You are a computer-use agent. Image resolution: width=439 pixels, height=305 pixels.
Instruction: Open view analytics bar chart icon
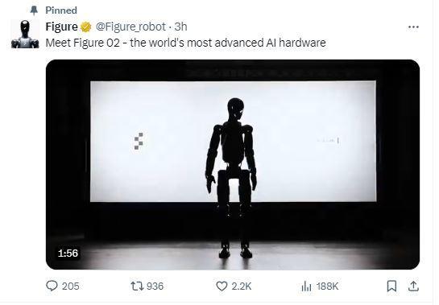[x=306, y=286]
